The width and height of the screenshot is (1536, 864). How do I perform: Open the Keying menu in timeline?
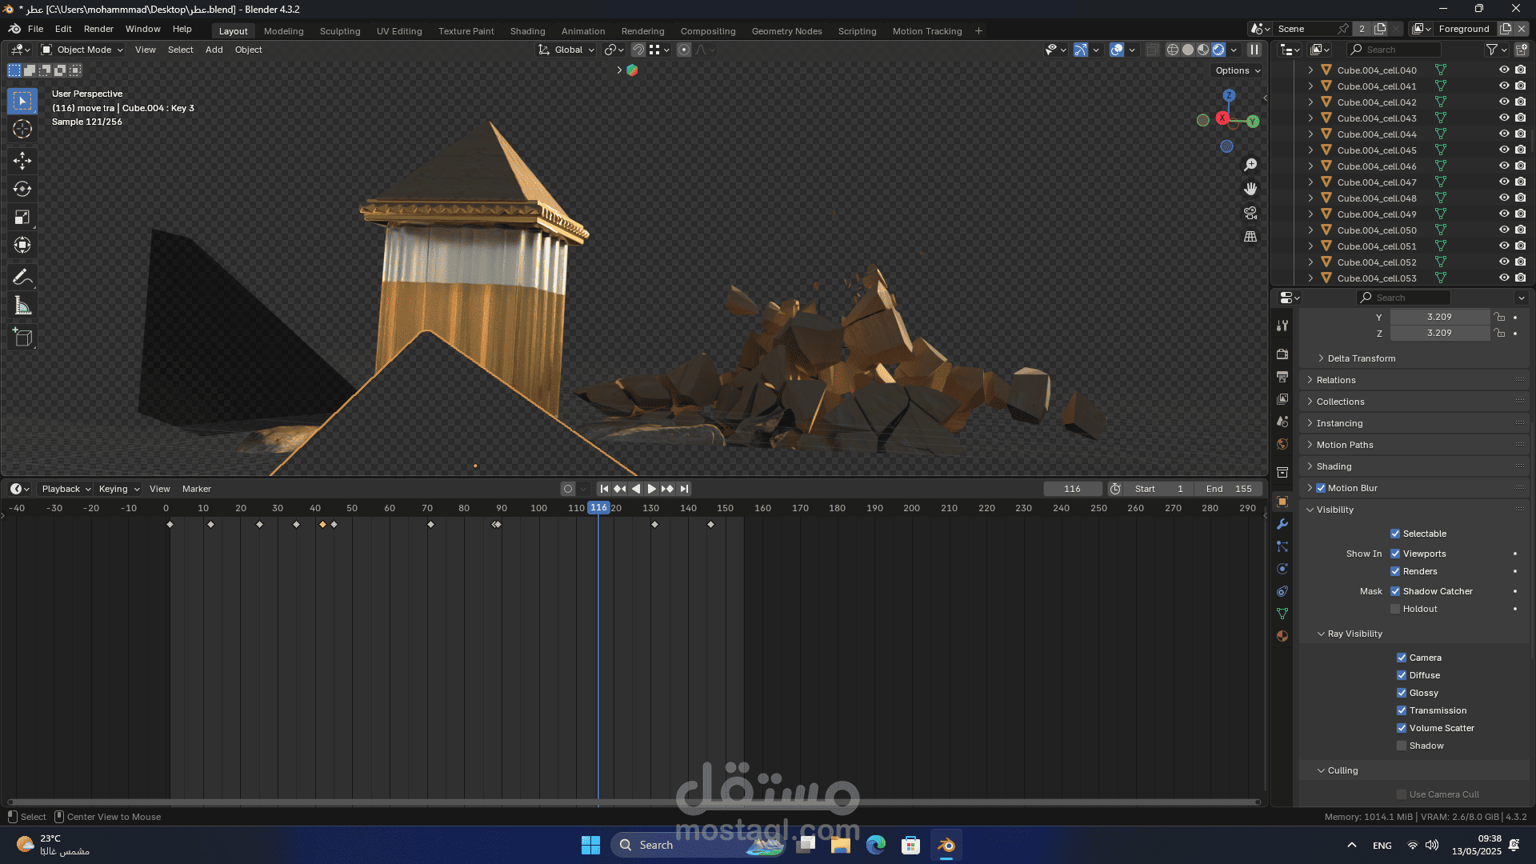pos(118,489)
